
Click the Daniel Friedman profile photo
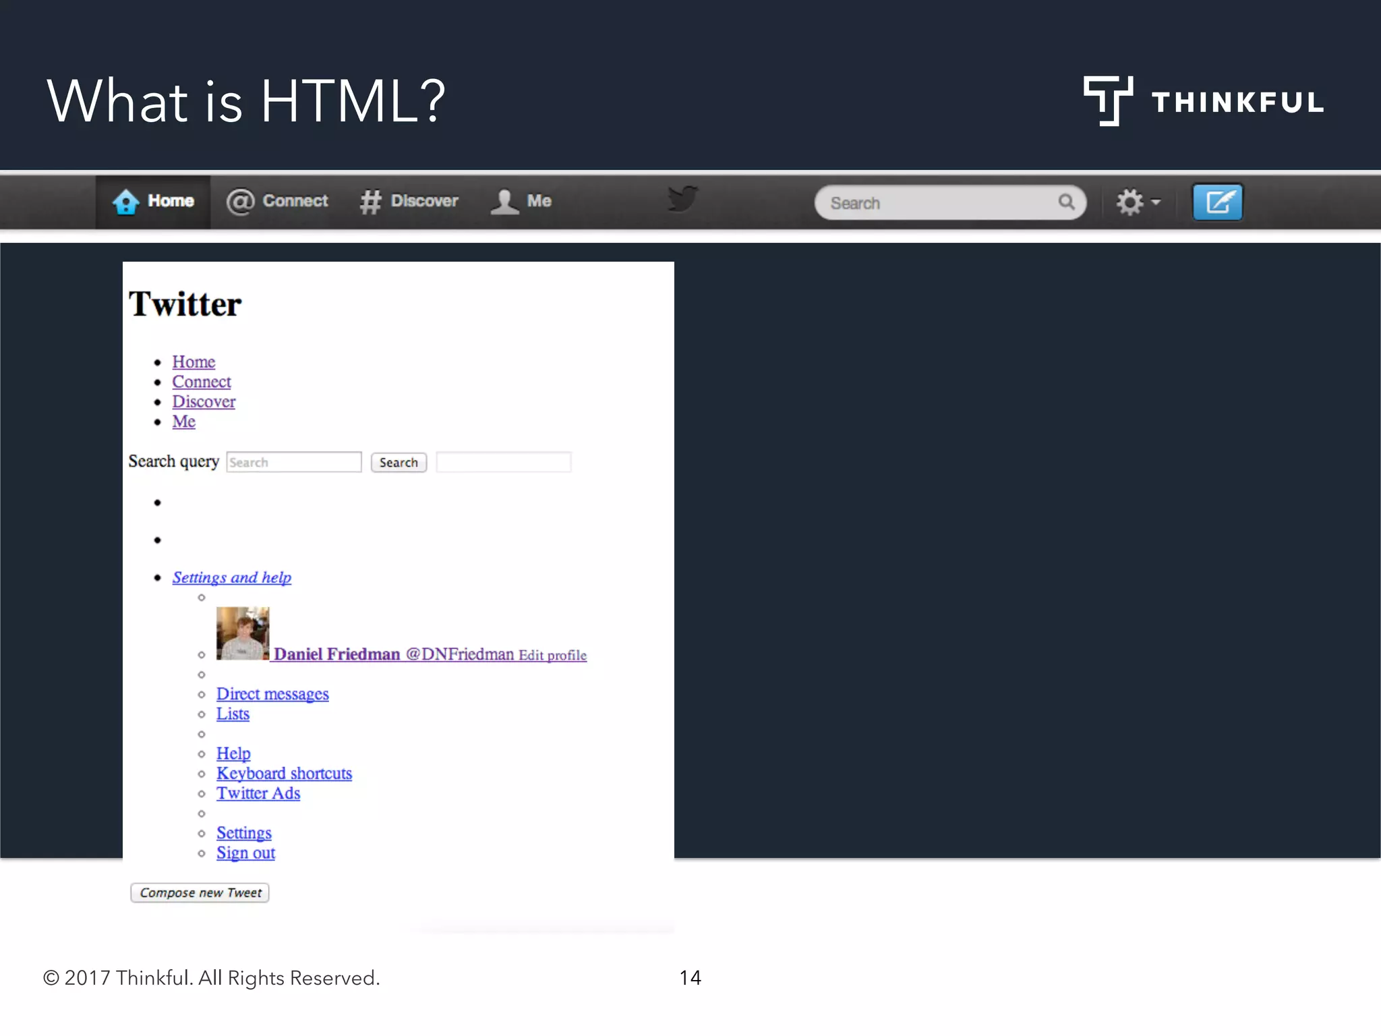coord(243,633)
